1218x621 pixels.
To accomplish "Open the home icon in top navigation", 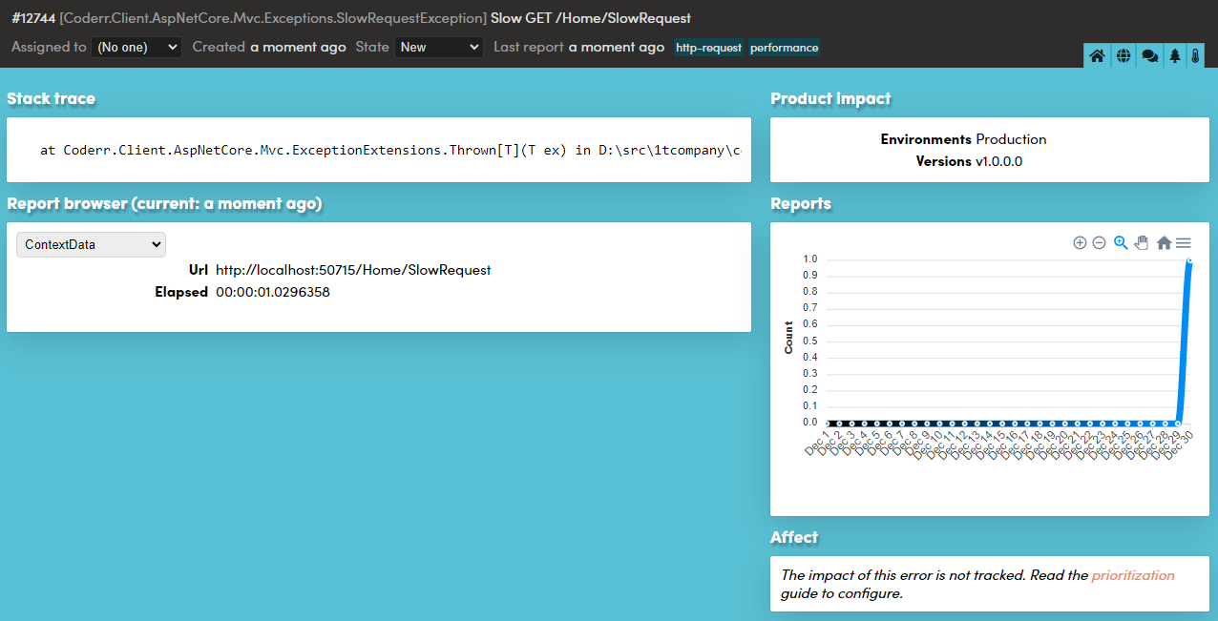I will 1098,56.
